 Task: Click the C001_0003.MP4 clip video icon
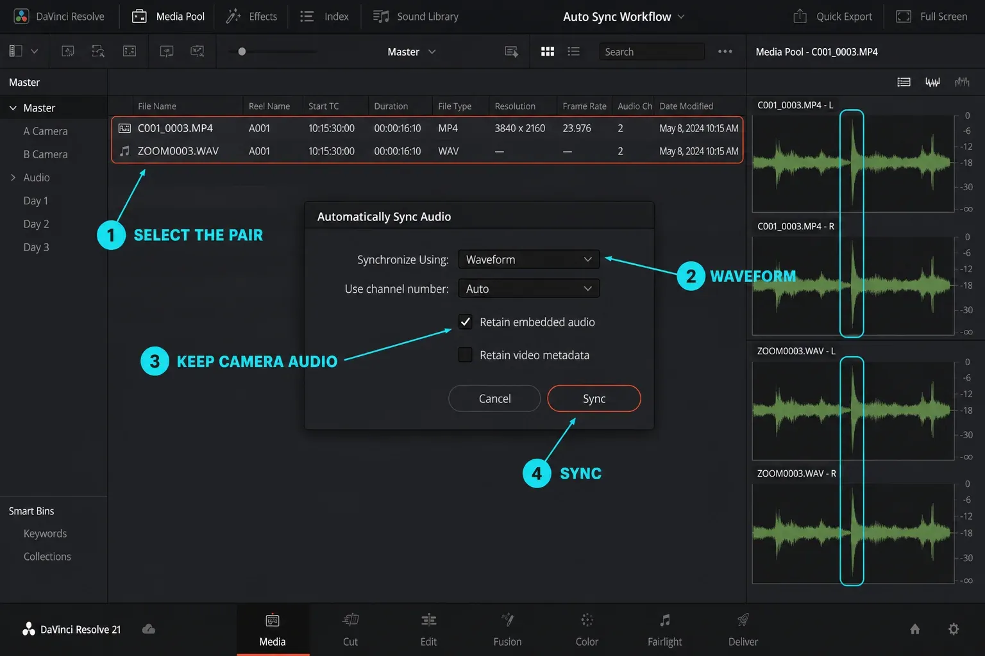pyautogui.click(x=124, y=128)
